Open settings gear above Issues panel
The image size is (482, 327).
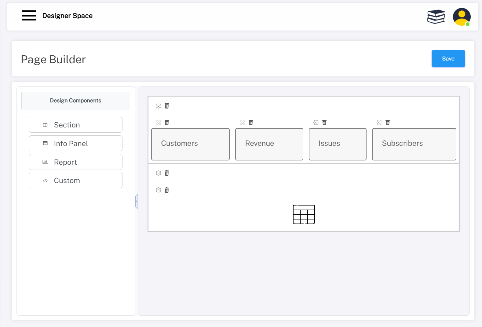316,123
